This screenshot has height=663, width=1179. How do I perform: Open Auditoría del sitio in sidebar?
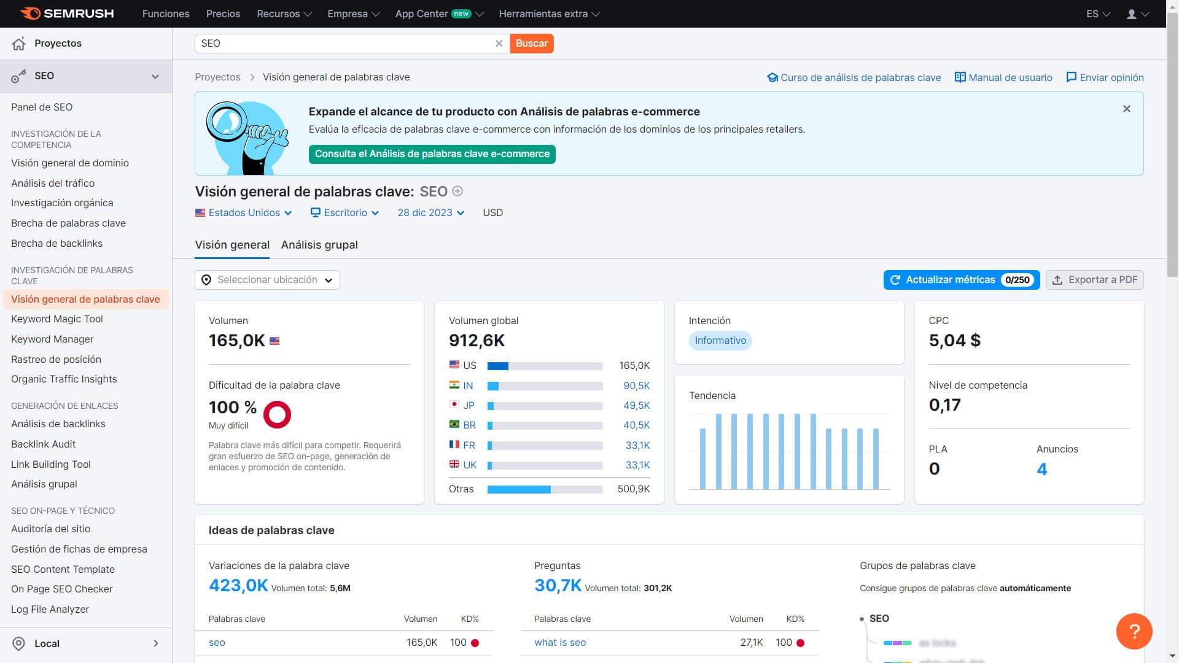(x=51, y=529)
